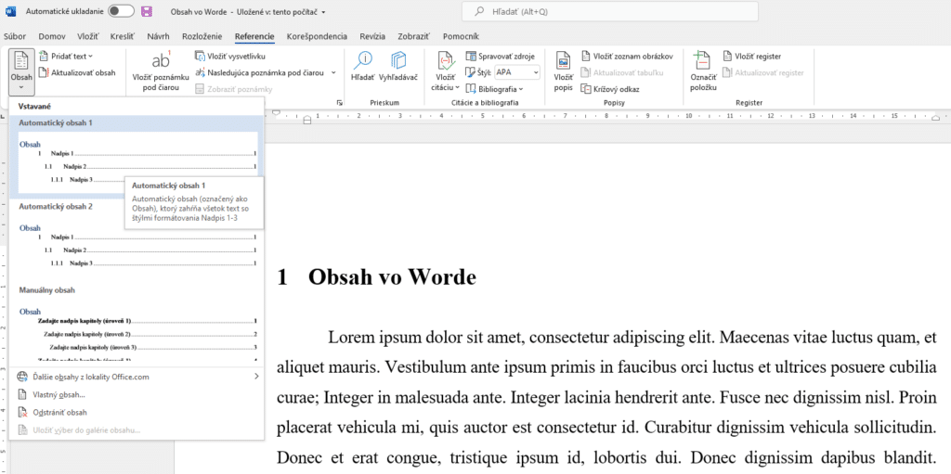The height and width of the screenshot is (474, 951).
Task: Select the Automatický obsah 2 preview
Action: [137, 241]
